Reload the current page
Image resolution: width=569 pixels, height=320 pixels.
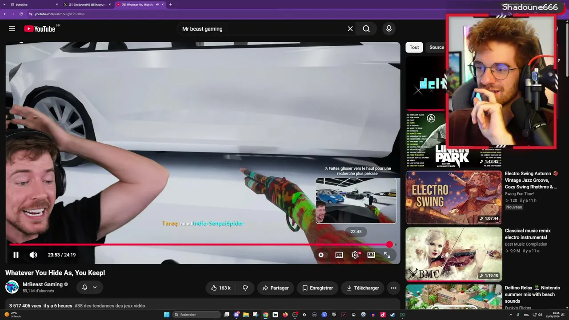[x=21, y=14]
